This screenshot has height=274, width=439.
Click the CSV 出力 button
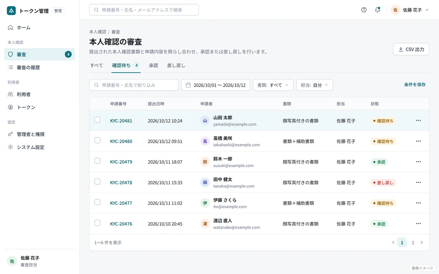411,49
